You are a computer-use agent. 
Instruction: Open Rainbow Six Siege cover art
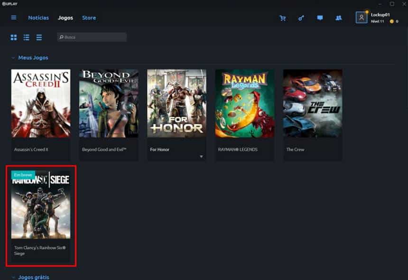41,205
